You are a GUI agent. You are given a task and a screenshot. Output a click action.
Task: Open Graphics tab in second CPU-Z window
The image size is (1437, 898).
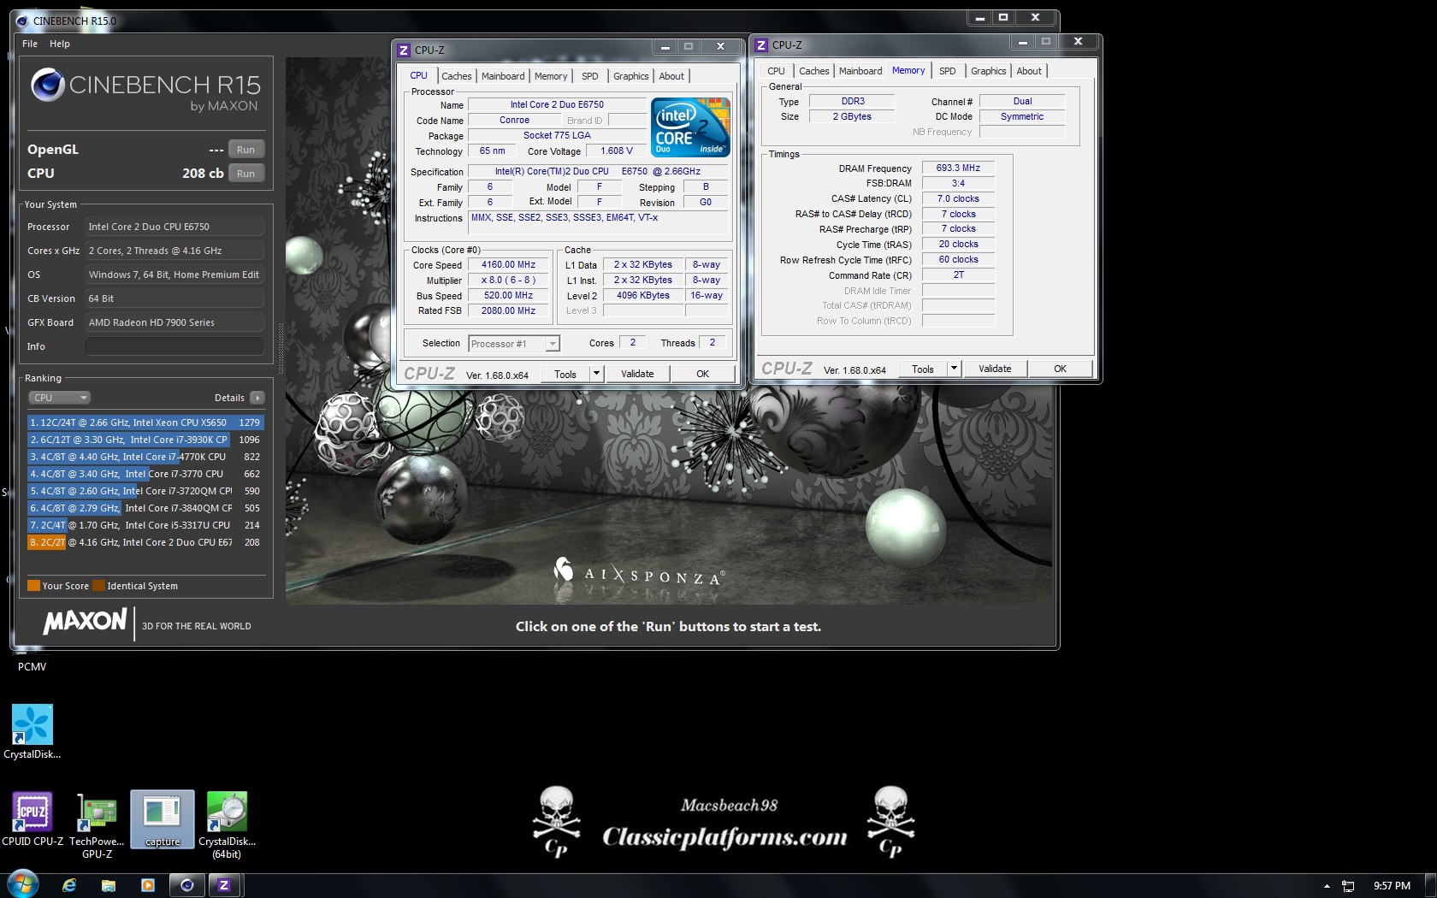click(988, 71)
